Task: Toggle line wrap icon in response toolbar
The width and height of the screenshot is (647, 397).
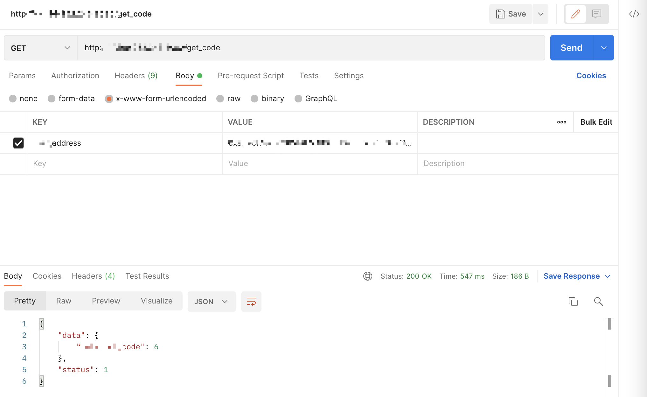Action: 251,302
